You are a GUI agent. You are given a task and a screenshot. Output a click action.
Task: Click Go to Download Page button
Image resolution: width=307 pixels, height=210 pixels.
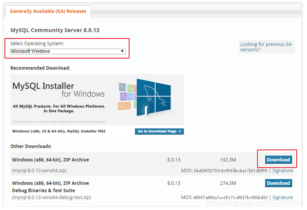[x=159, y=131]
